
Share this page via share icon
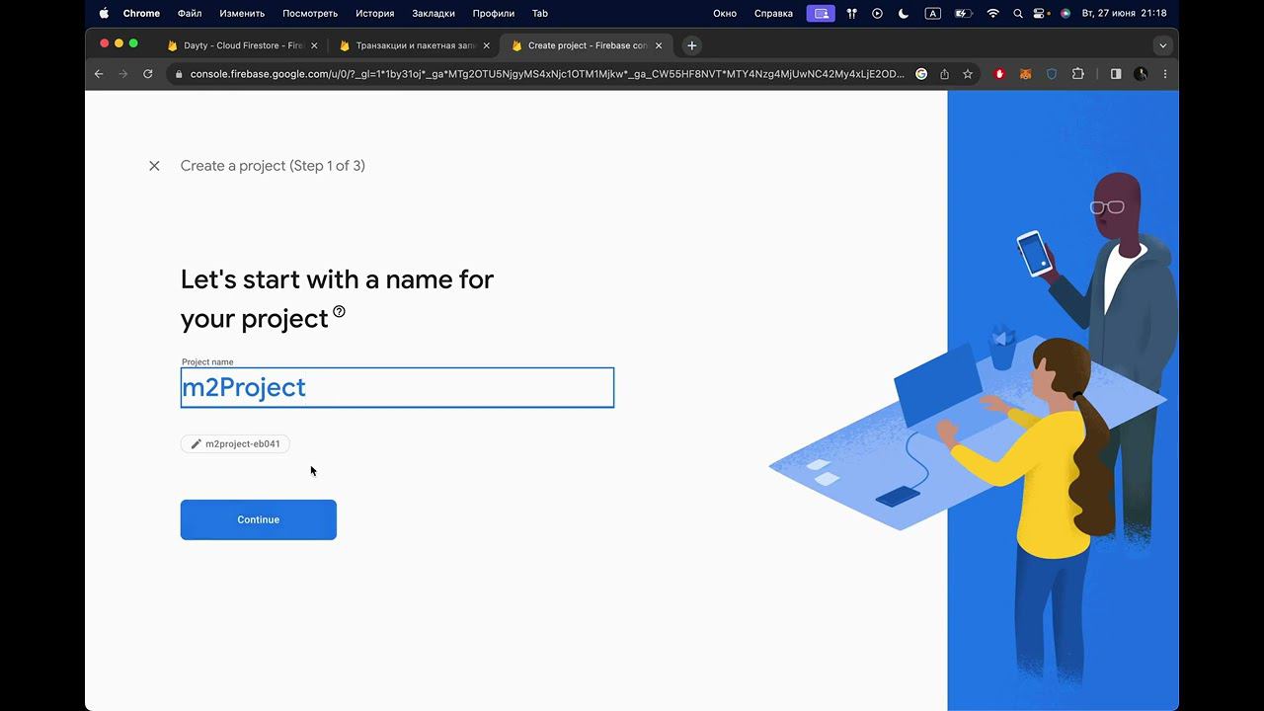[944, 74]
